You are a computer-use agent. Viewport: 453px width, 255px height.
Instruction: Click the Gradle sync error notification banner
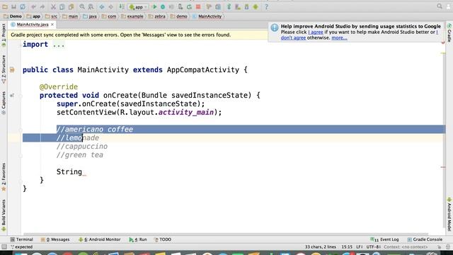pos(138,35)
